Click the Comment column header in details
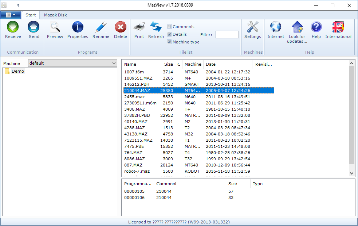This screenshot has height=226, width=358. (x=190, y=184)
